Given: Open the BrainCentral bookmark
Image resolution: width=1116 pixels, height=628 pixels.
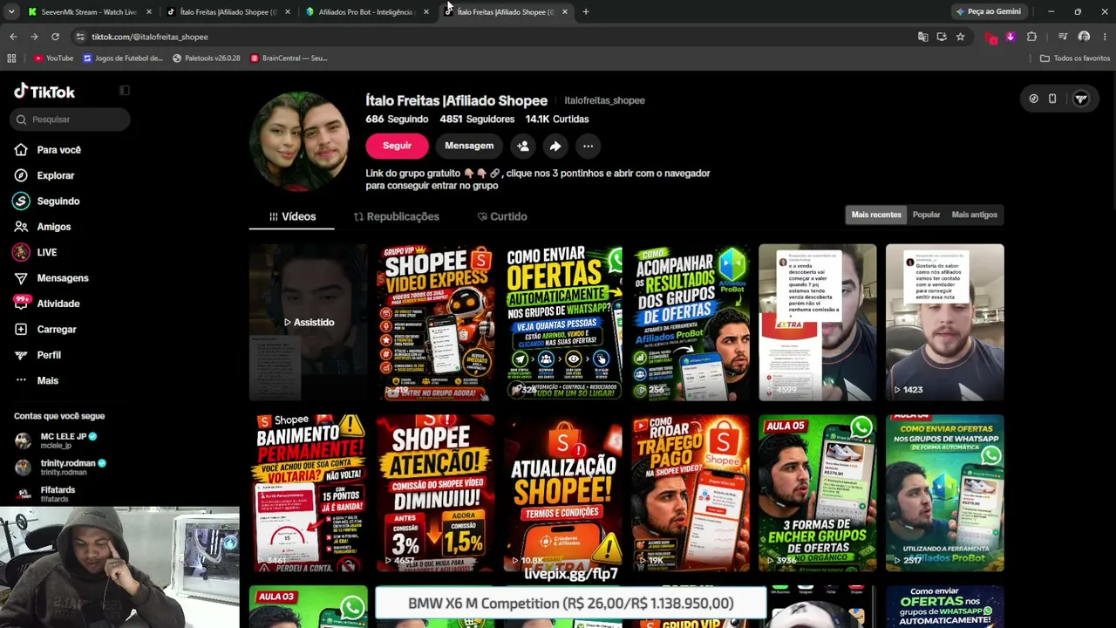Looking at the screenshot, I should [x=289, y=58].
